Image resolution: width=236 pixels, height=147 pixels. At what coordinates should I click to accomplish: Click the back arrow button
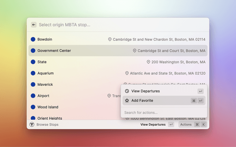coord(34,25)
